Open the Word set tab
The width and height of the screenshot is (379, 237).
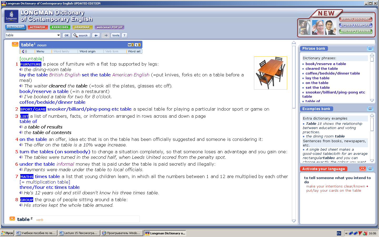[x=134, y=52]
